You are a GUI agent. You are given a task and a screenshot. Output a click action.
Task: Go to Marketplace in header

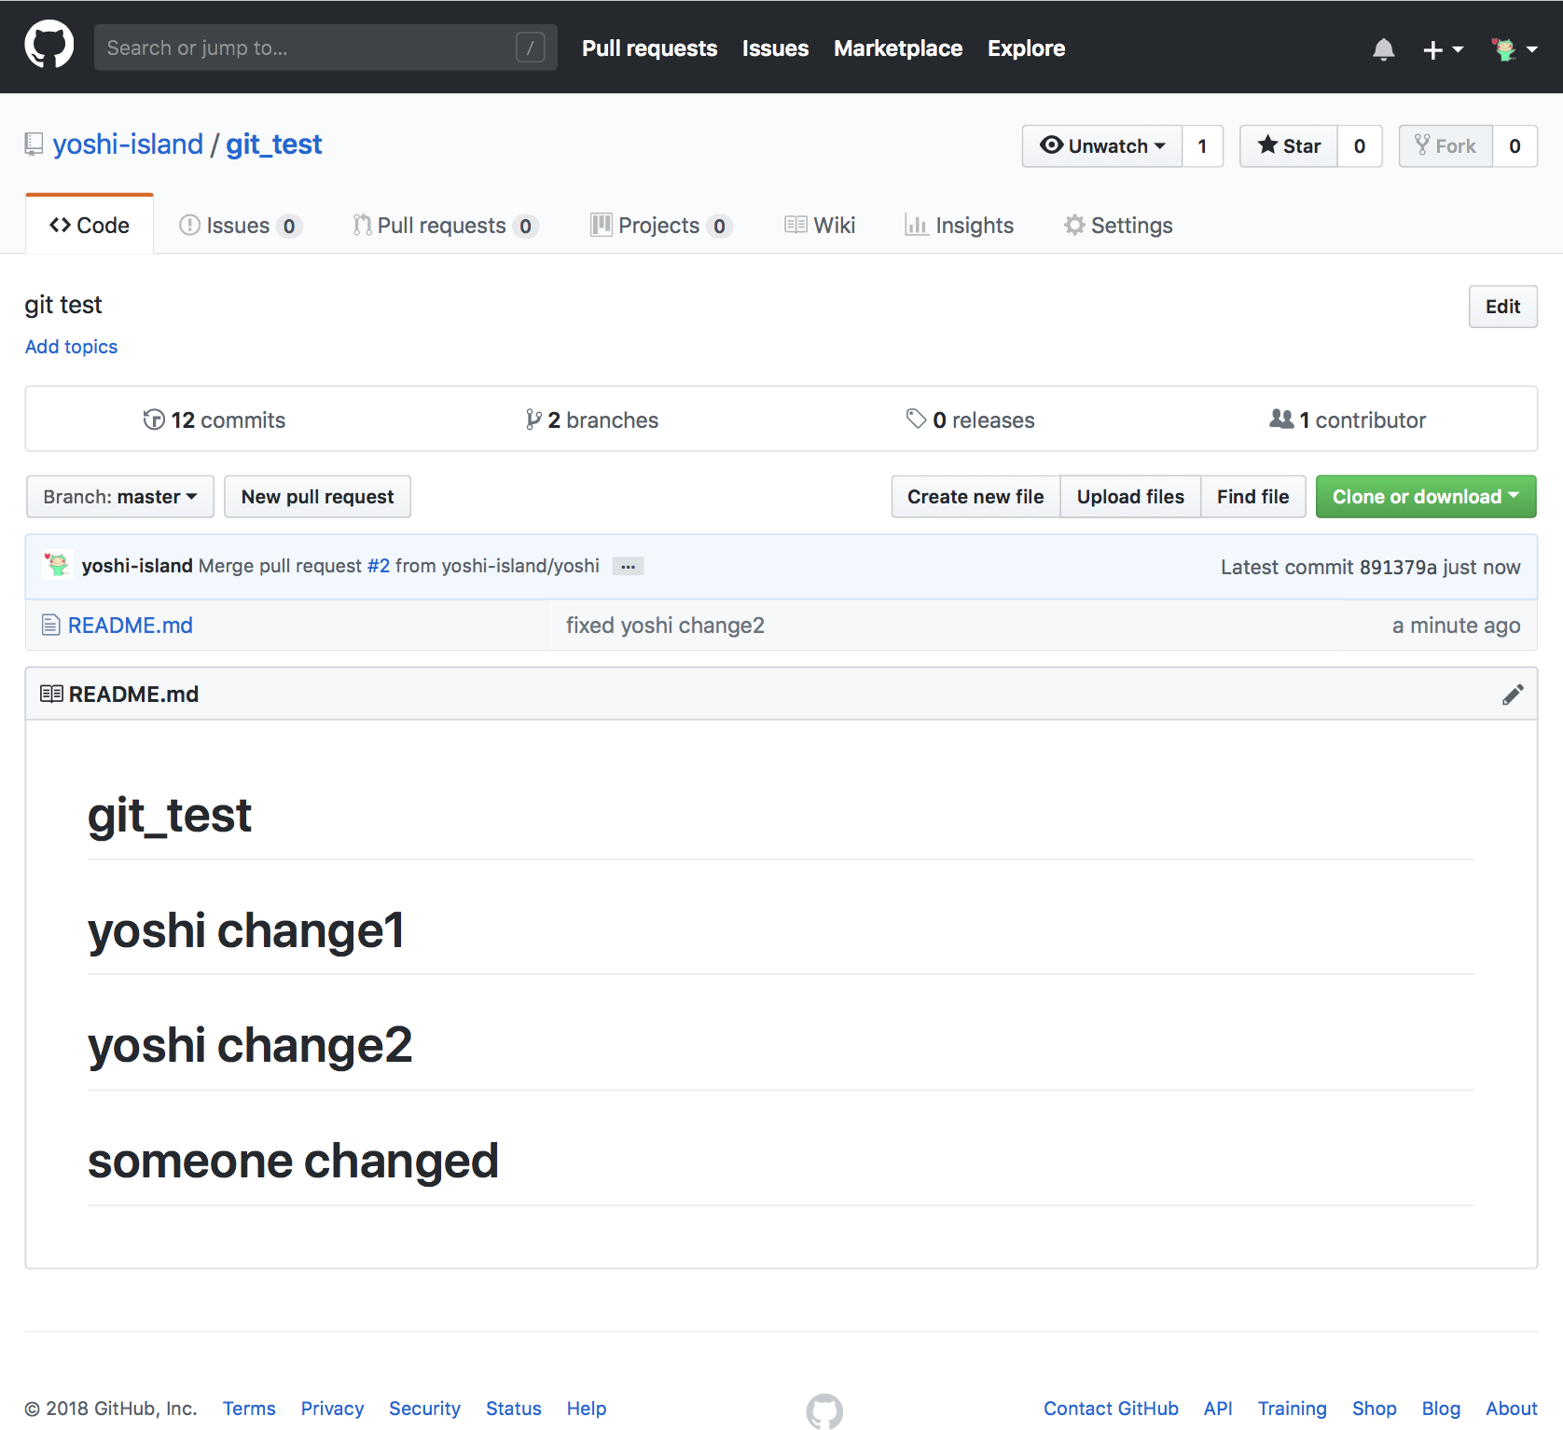(897, 48)
